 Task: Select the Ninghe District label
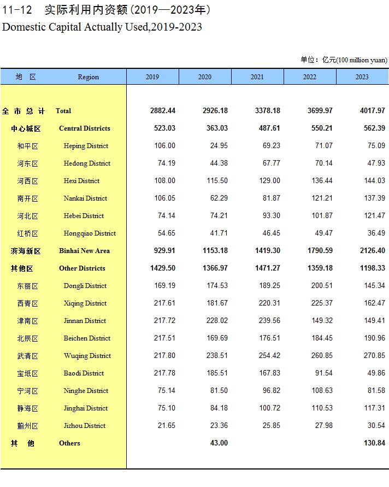coord(86,391)
